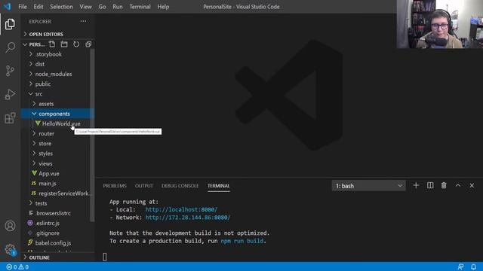Switch to the Output tab
The height and width of the screenshot is (271, 483).
click(x=144, y=186)
